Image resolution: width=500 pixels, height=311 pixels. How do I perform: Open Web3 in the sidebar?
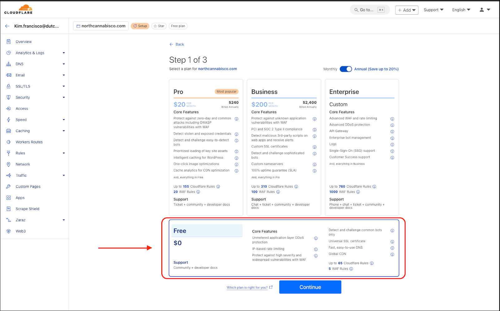21,231
